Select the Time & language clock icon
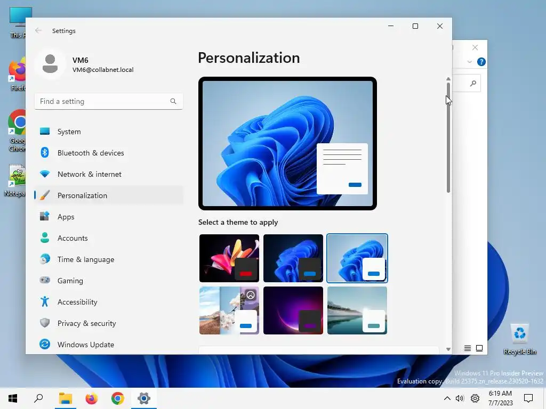This screenshot has height=409, width=546. click(45, 259)
